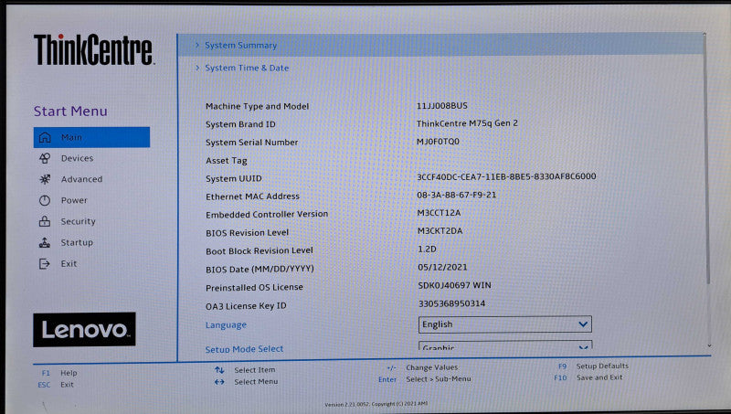Click BIOS revision M3CKT2DA
Screen dimensions: 731x414
440,231
